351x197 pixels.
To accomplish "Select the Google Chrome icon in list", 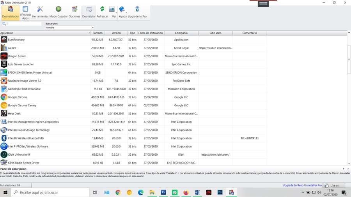I will tap(4, 97).
